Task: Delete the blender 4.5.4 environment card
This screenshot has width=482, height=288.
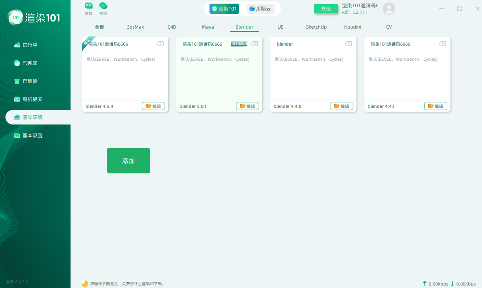Action: (160, 44)
